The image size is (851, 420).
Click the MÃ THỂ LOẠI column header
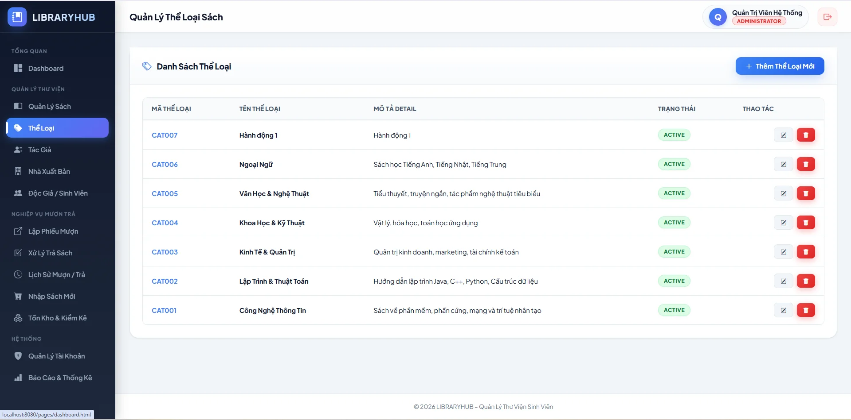[x=171, y=109]
